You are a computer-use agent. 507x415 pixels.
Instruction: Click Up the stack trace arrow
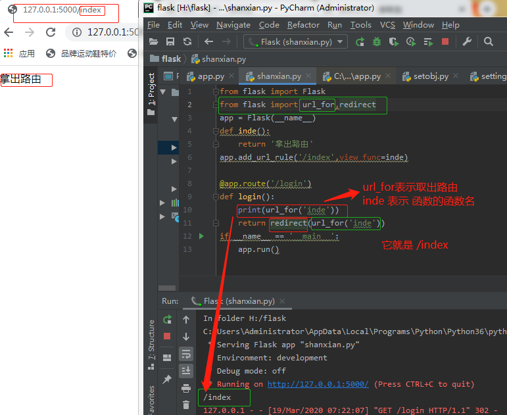click(186, 320)
